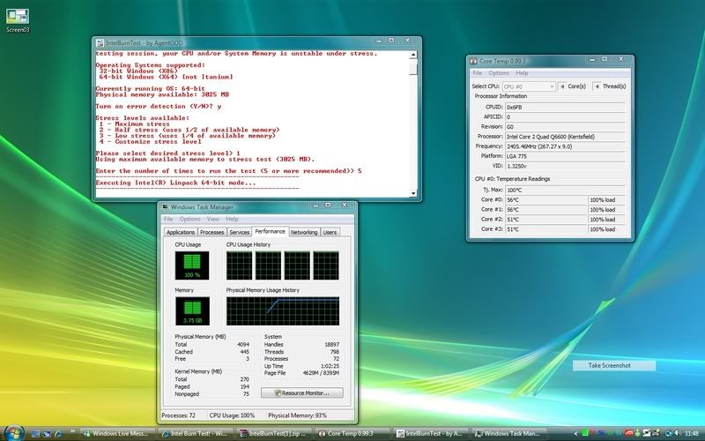Click the Core(s) count field
705x441 pixels.
(562, 86)
